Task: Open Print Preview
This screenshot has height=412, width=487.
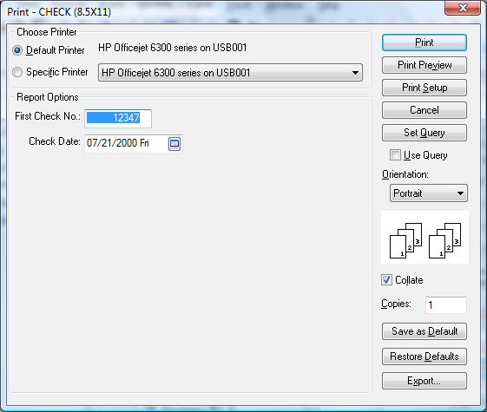Action: click(424, 65)
